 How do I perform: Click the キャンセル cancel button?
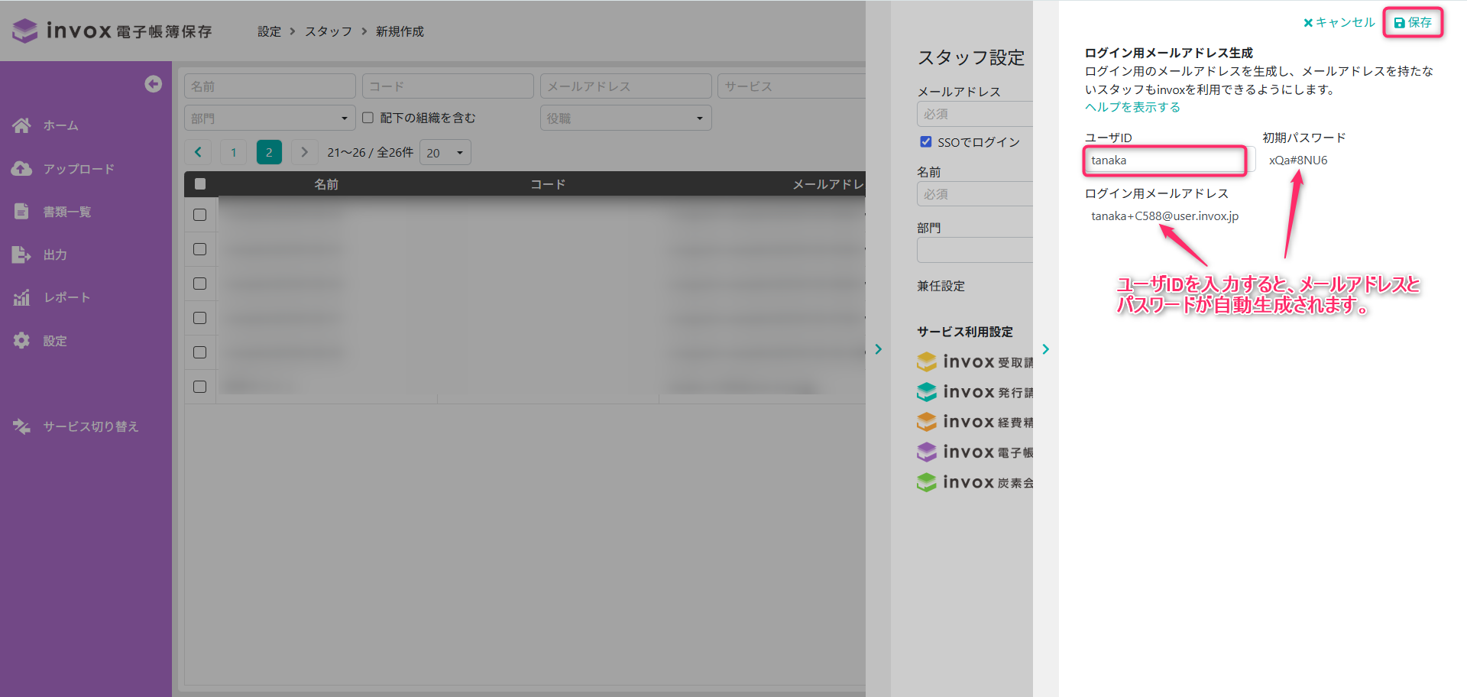pyautogui.click(x=1339, y=23)
